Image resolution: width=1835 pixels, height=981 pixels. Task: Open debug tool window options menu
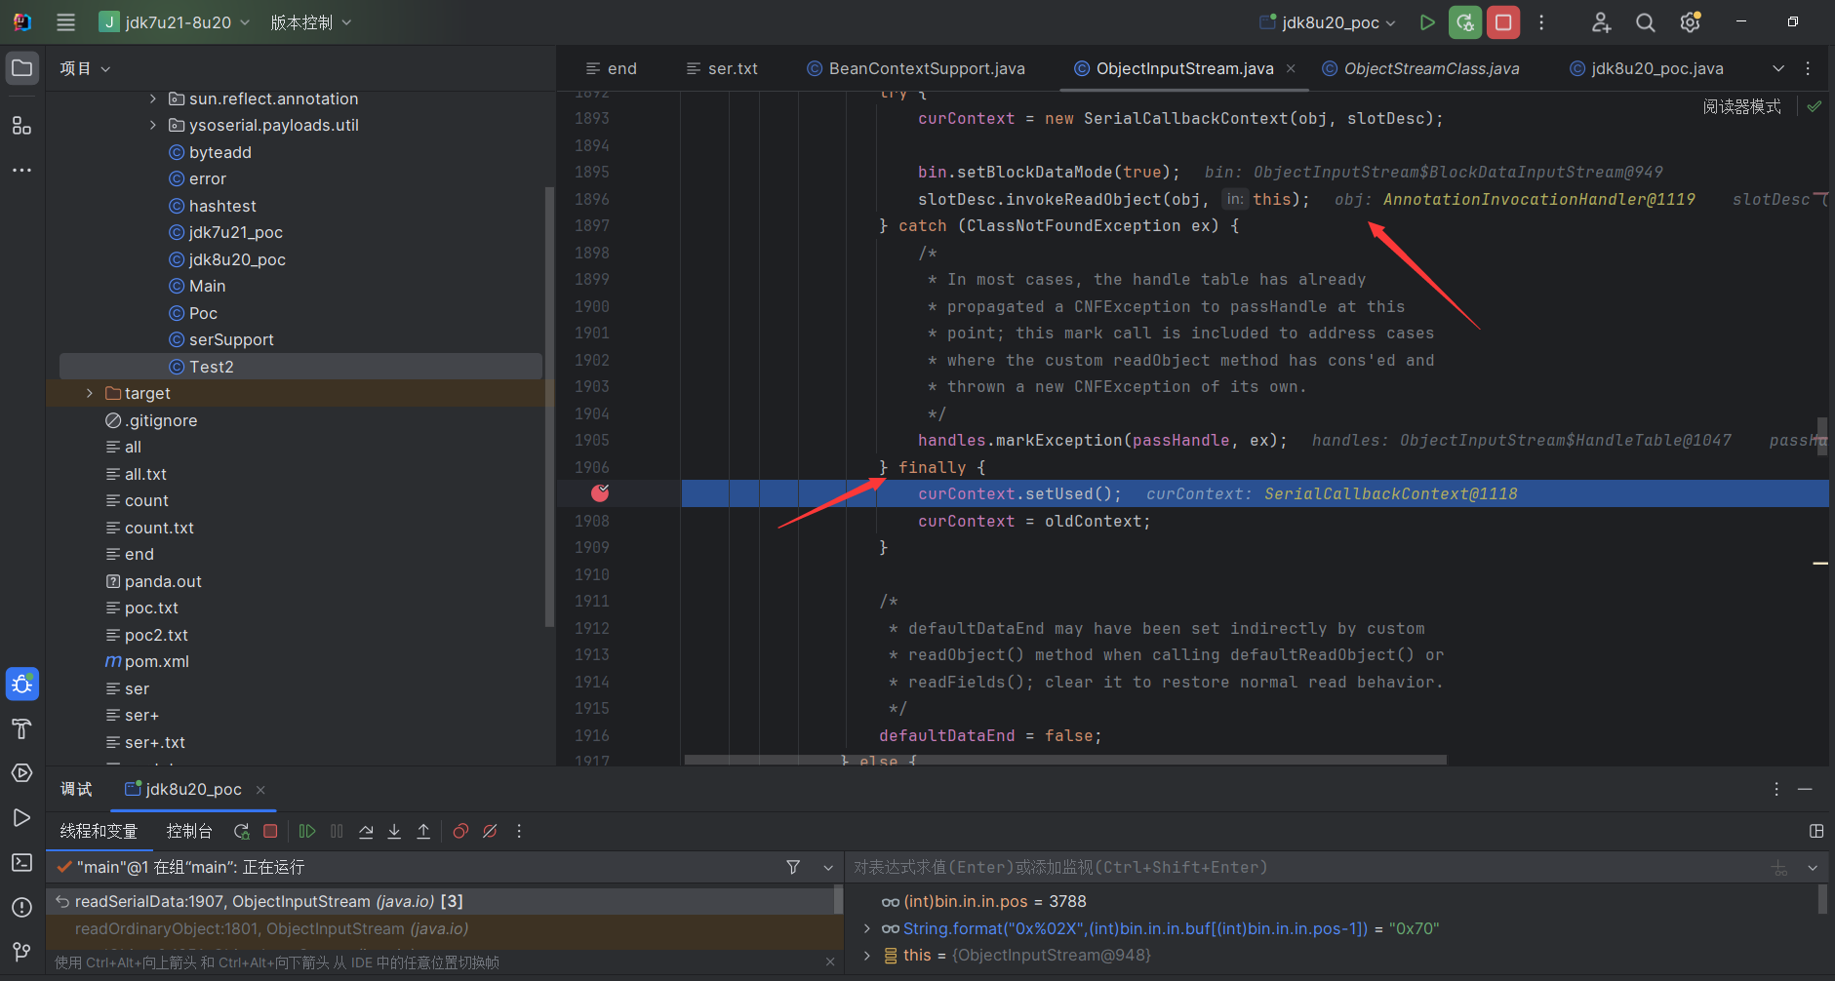coord(1776,789)
